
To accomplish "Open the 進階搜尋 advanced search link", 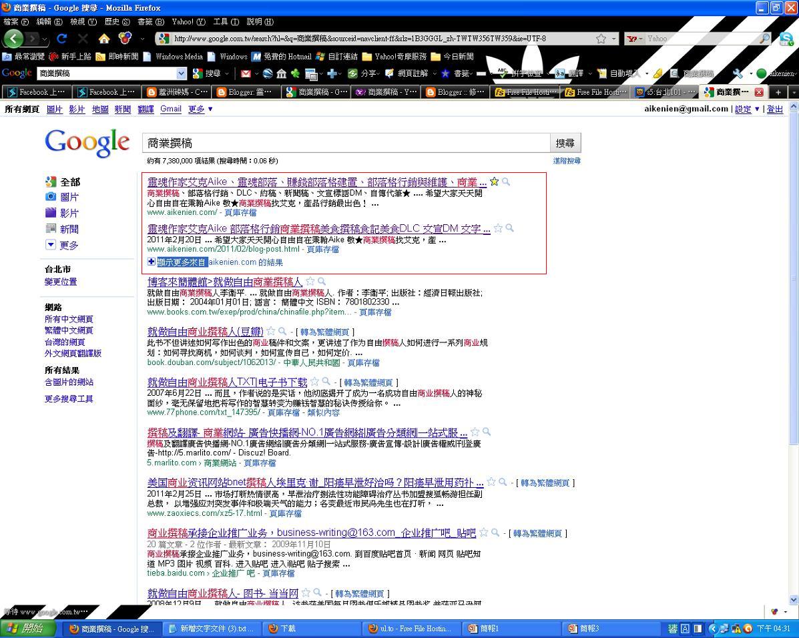I will (x=567, y=161).
